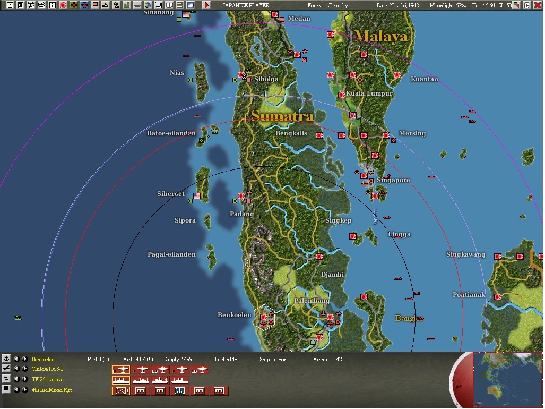Click the Japanese base marker at Padang
This screenshot has width=545, height=409.
click(241, 196)
